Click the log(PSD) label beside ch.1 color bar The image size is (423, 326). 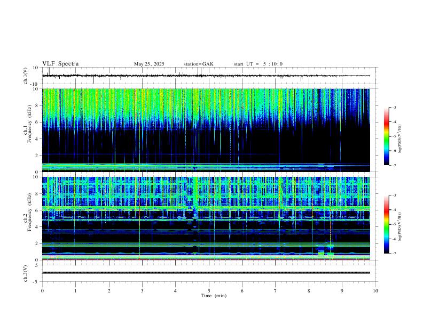(400, 138)
